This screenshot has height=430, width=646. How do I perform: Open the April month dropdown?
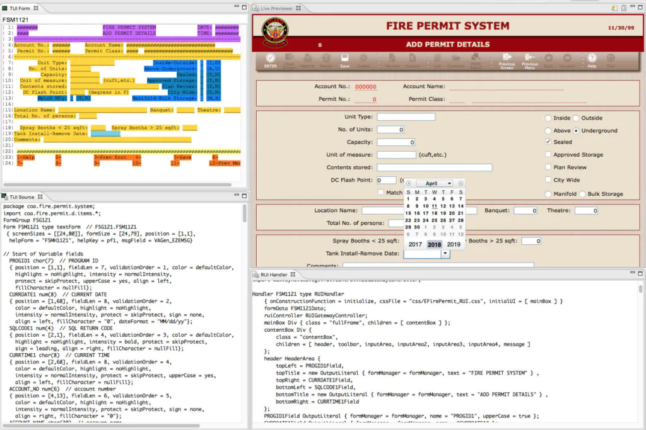(434, 183)
